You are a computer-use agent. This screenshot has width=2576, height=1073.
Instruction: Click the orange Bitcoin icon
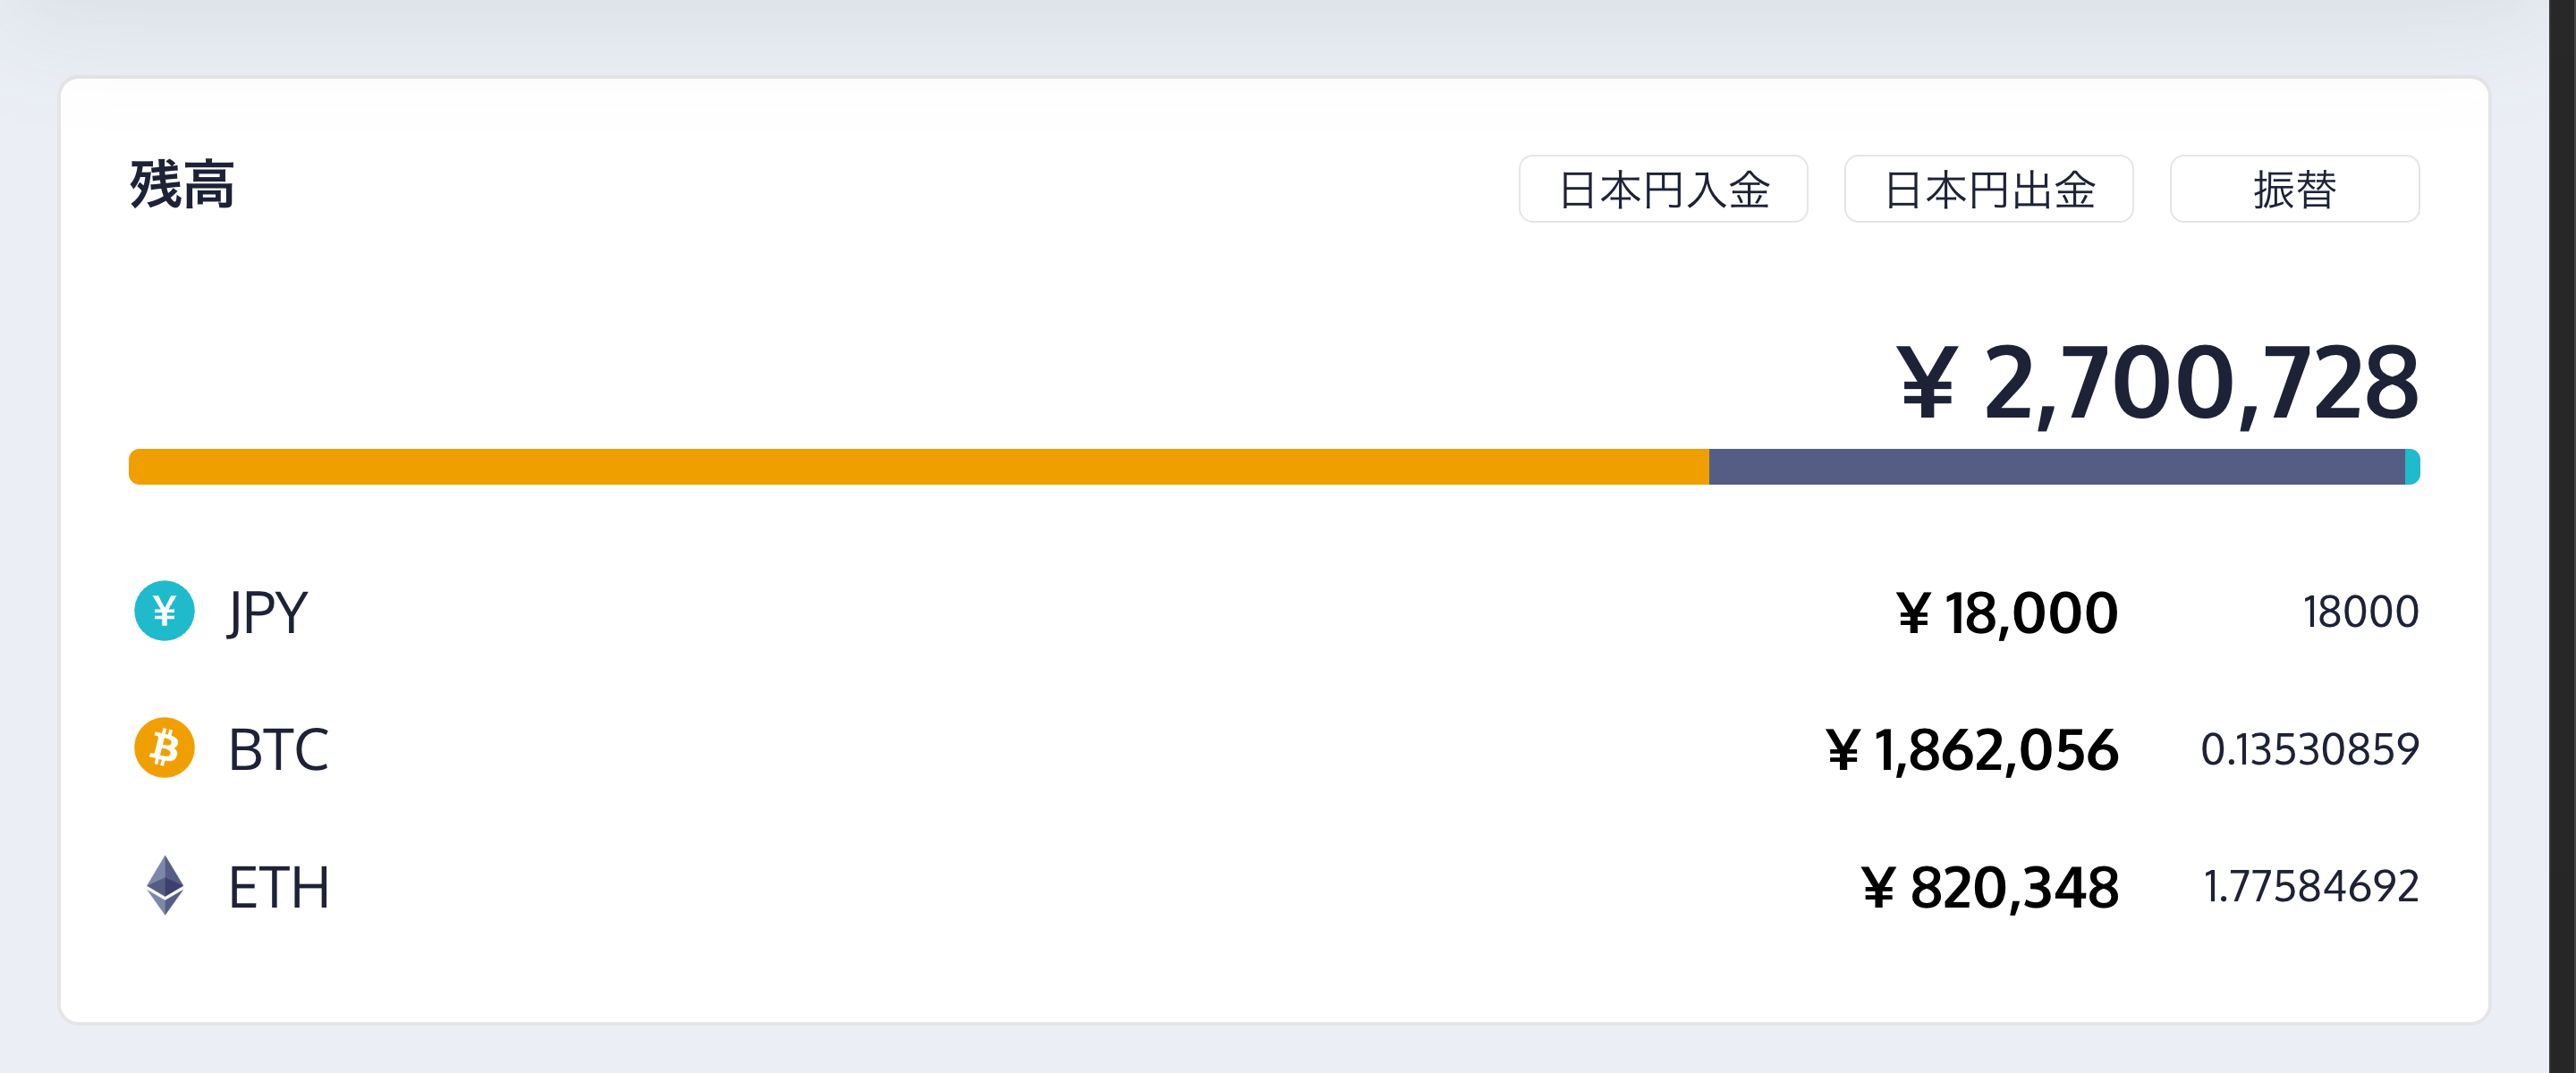164,748
